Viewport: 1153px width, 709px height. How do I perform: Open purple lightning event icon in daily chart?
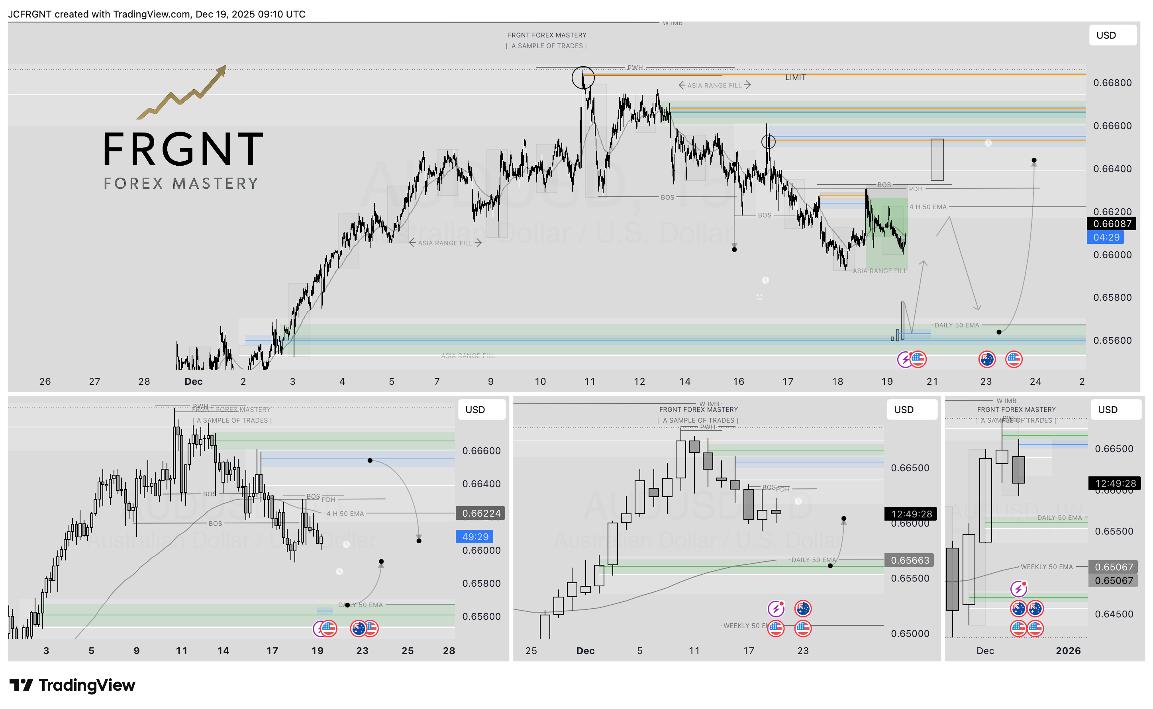(776, 609)
